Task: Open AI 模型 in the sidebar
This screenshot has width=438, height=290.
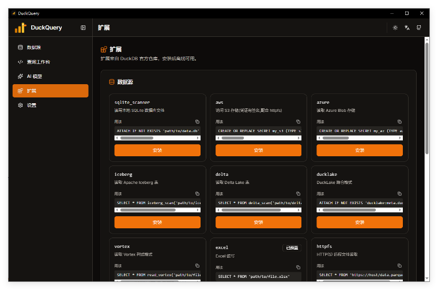Action: point(51,76)
